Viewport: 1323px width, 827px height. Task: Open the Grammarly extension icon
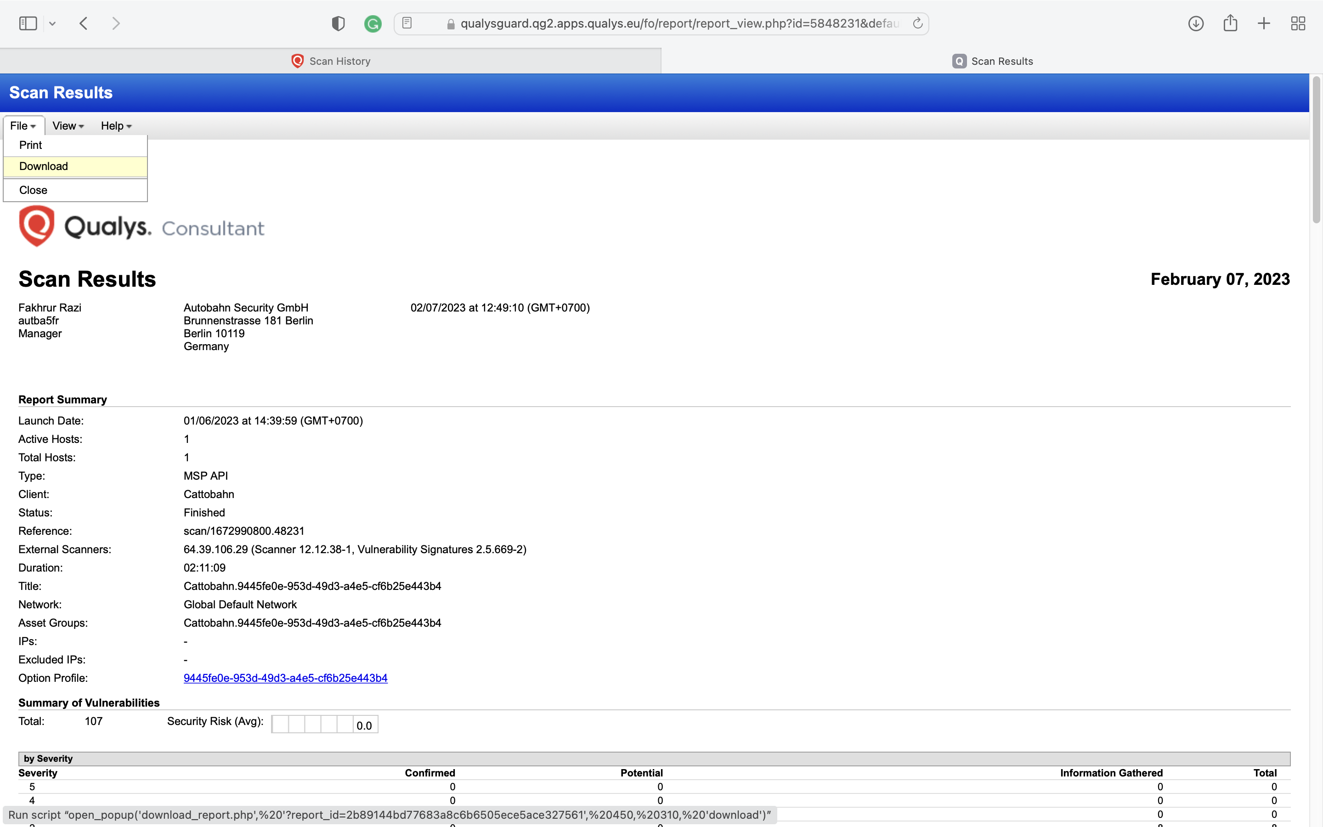click(373, 23)
